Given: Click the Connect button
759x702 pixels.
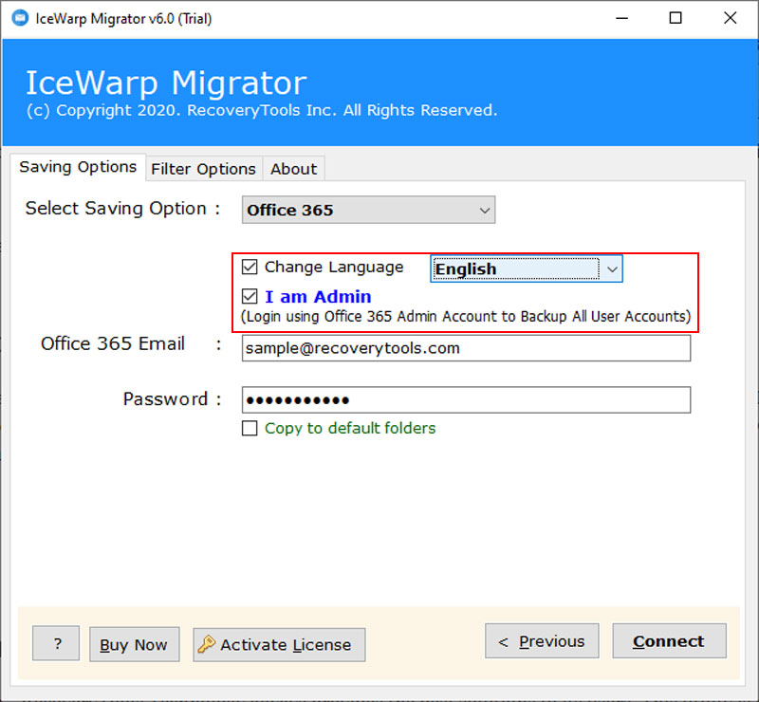Looking at the screenshot, I should click(669, 641).
